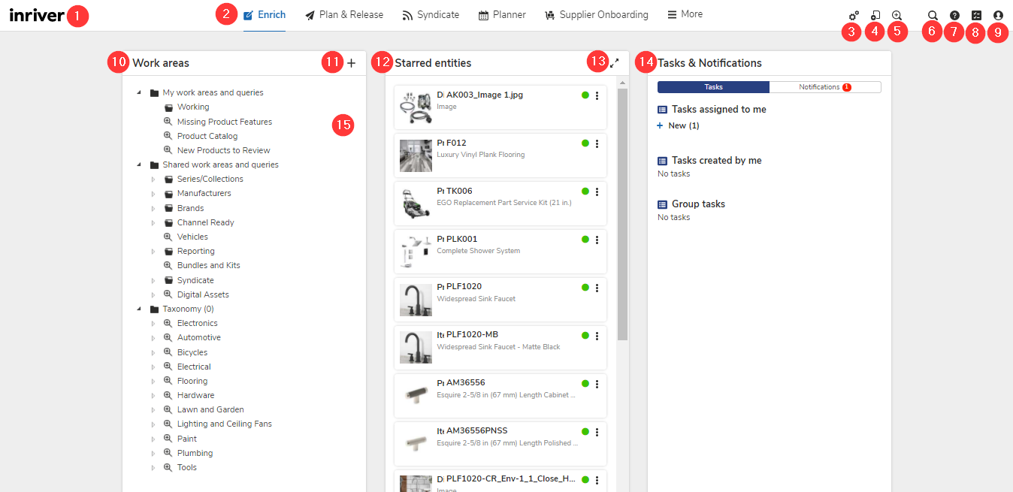Screen dimensions: 1013x492
Task: Select the Syndicate shared folder item
Action: (x=195, y=280)
